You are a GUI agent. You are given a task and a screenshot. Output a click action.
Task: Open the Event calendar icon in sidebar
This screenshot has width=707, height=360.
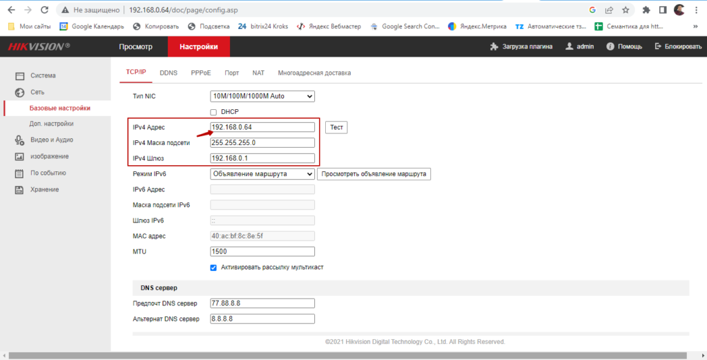pyautogui.click(x=19, y=173)
